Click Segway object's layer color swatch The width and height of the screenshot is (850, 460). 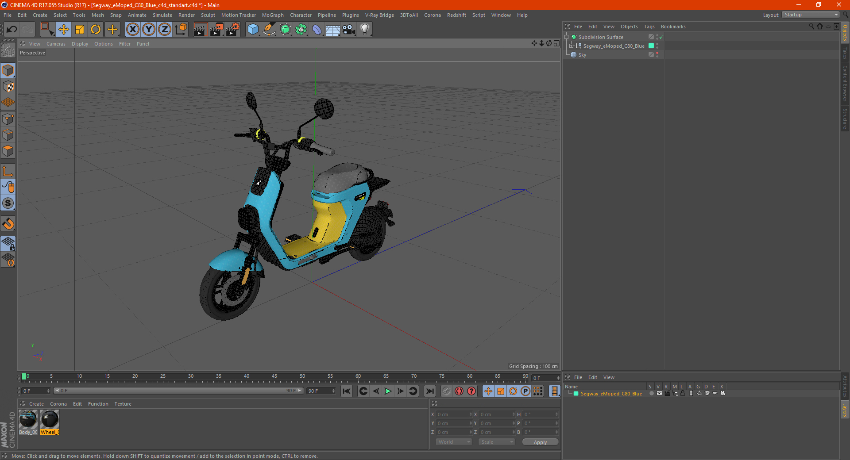[651, 46]
